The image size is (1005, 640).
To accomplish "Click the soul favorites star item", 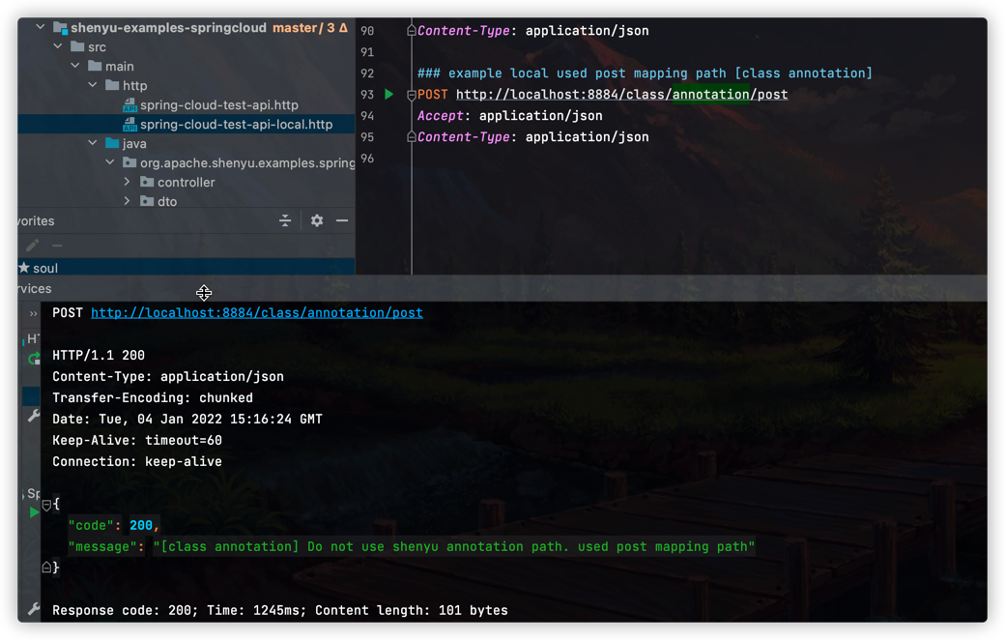I will (x=39, y=268).
